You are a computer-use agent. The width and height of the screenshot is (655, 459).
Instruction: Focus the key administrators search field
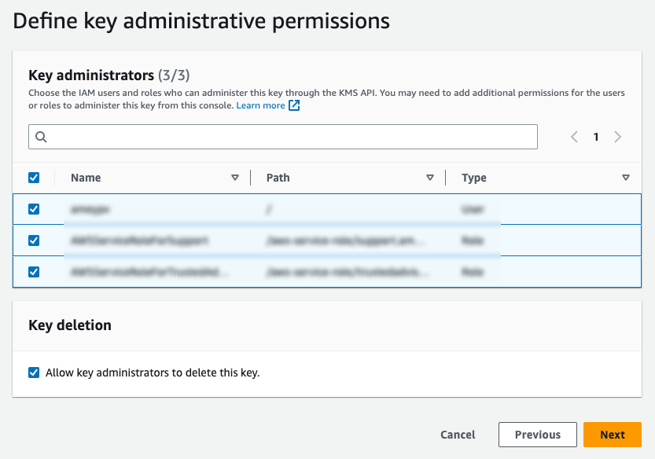283,137
